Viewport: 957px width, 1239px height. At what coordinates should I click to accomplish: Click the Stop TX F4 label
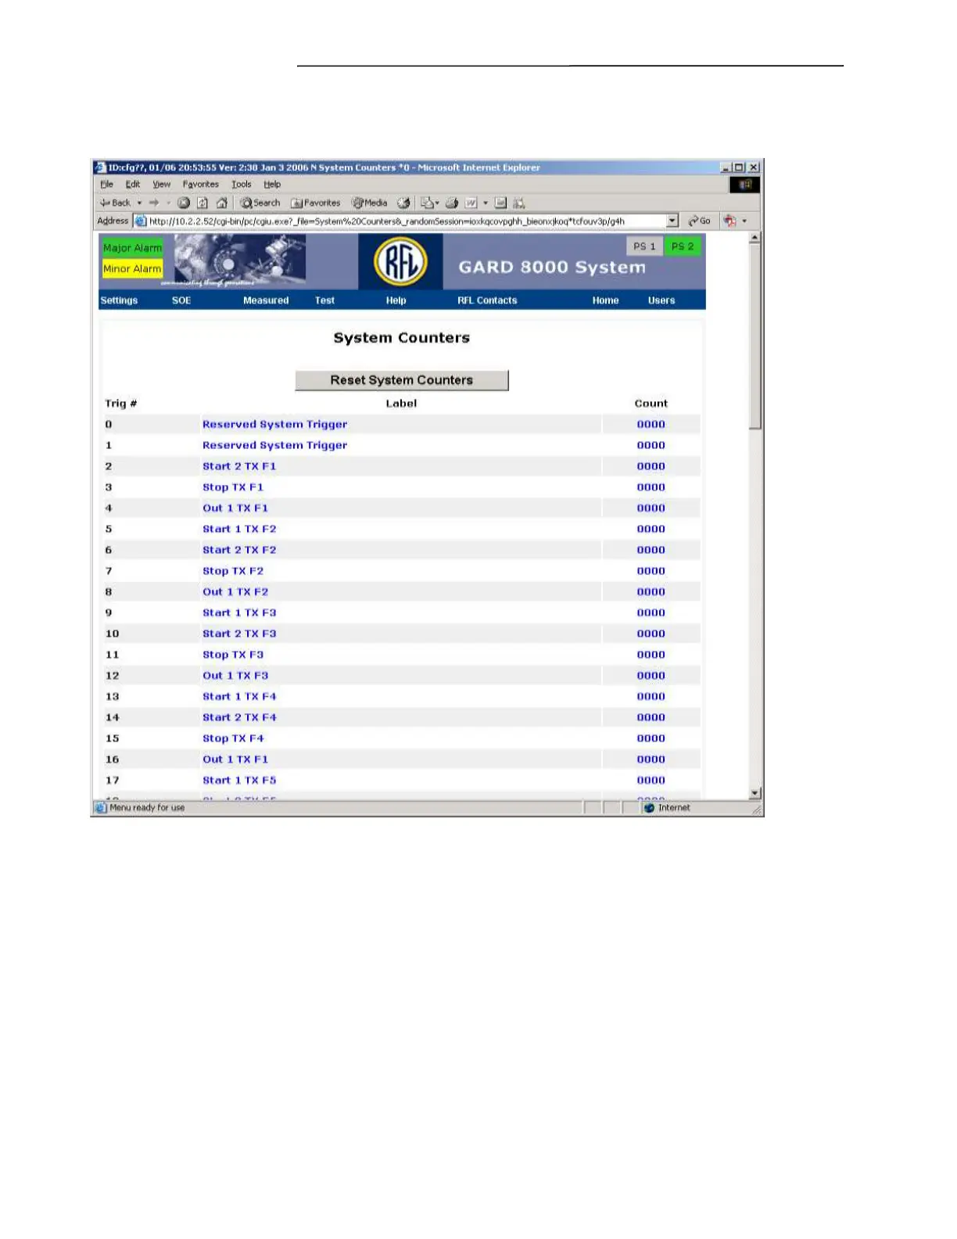233,738
